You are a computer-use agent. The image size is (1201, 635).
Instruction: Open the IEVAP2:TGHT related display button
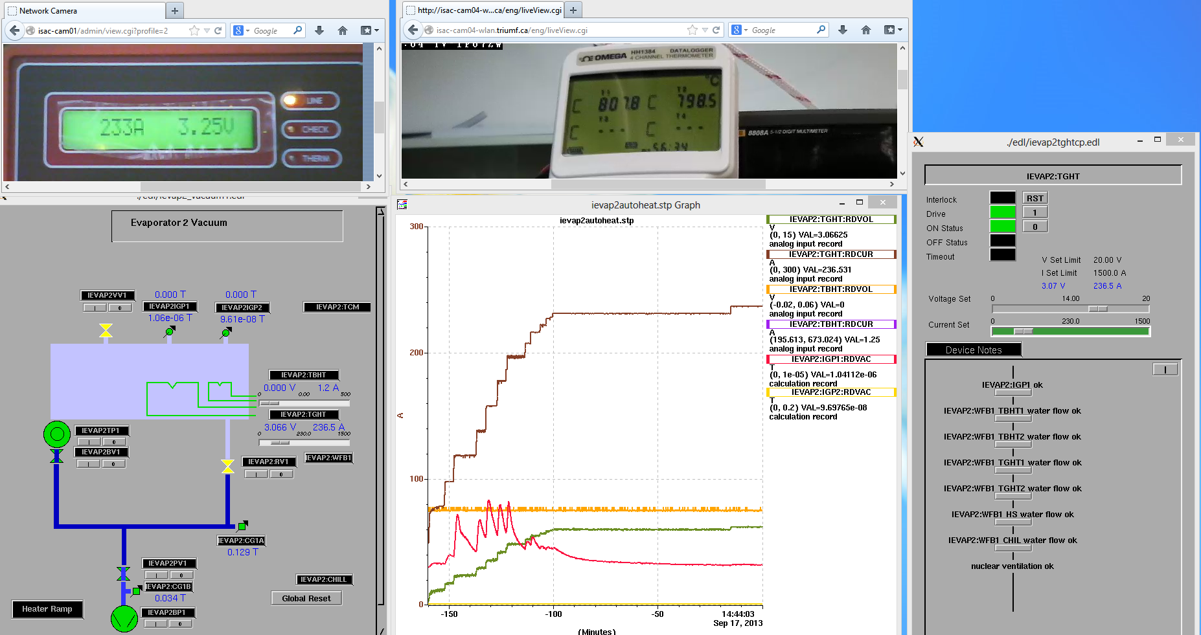coord(304,414)
